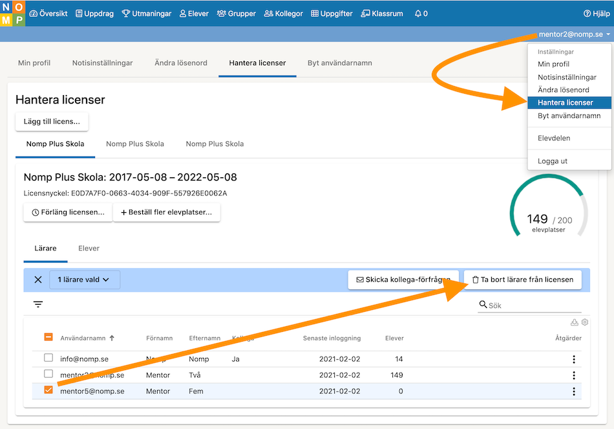Sort by the Förnamn column header
Screen dimensions: 614x429
(160, 338)
